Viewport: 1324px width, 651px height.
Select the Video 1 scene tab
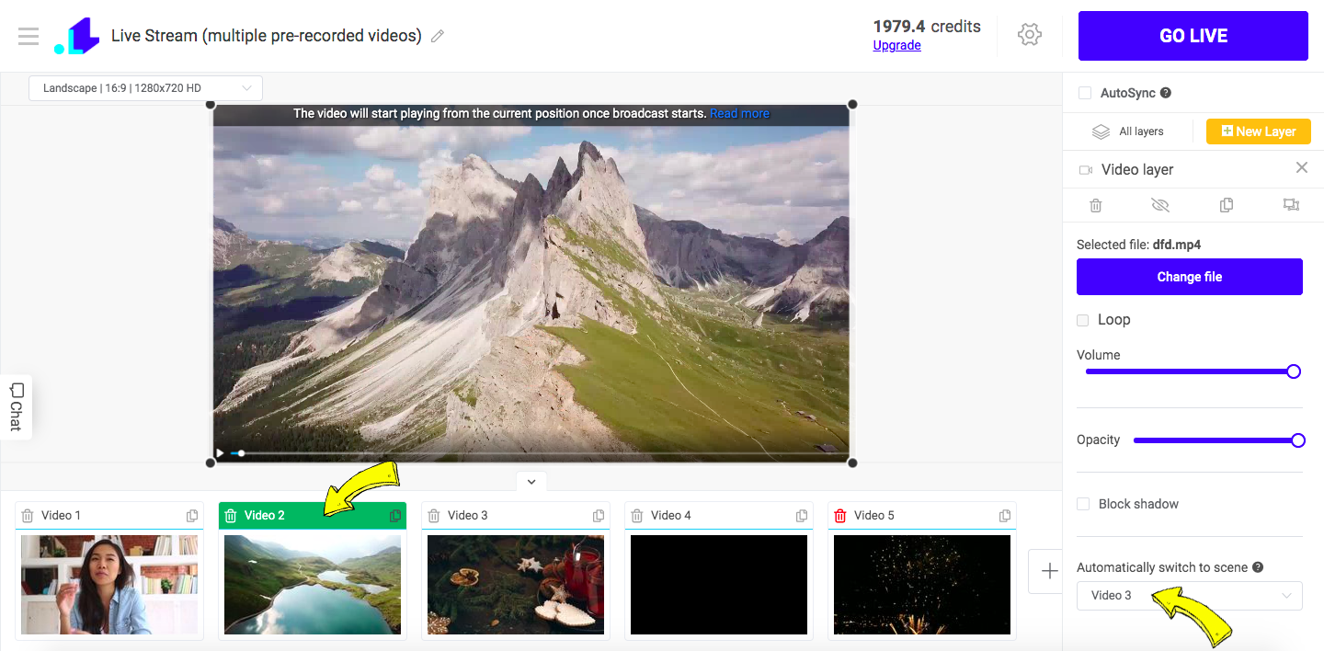[109, 516]
